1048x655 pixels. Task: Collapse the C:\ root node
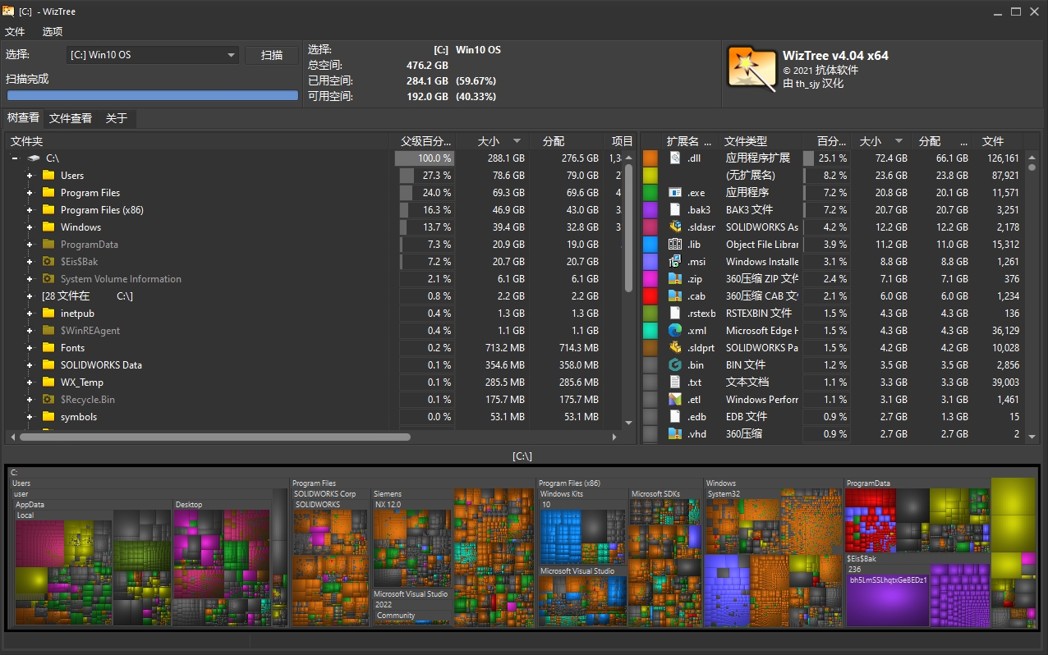tap(15, 158)
